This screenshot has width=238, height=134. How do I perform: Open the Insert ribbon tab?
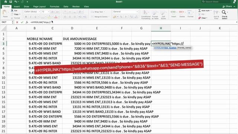click(17, 7)
